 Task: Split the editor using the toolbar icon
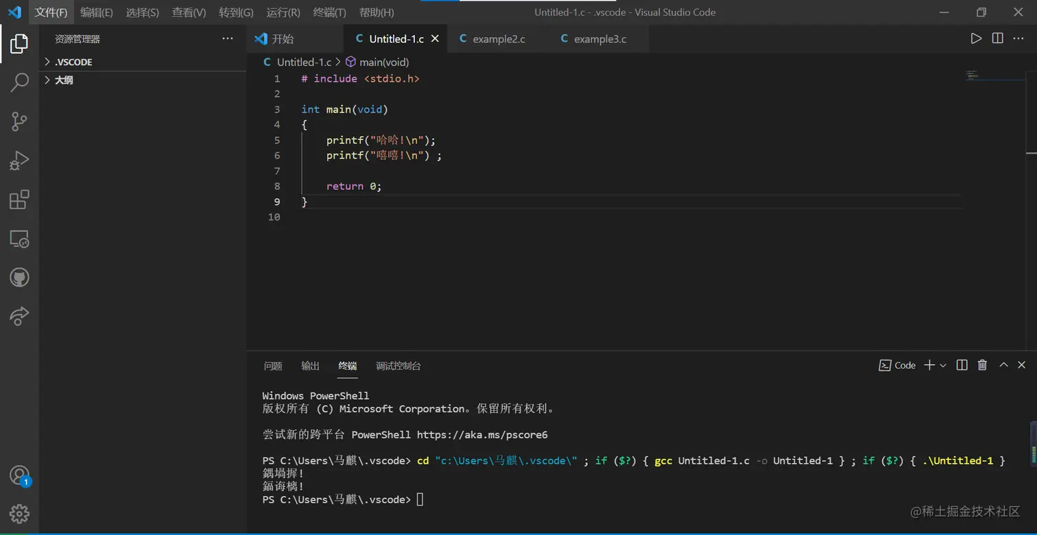pyautogui.click(x=997, y=38)
